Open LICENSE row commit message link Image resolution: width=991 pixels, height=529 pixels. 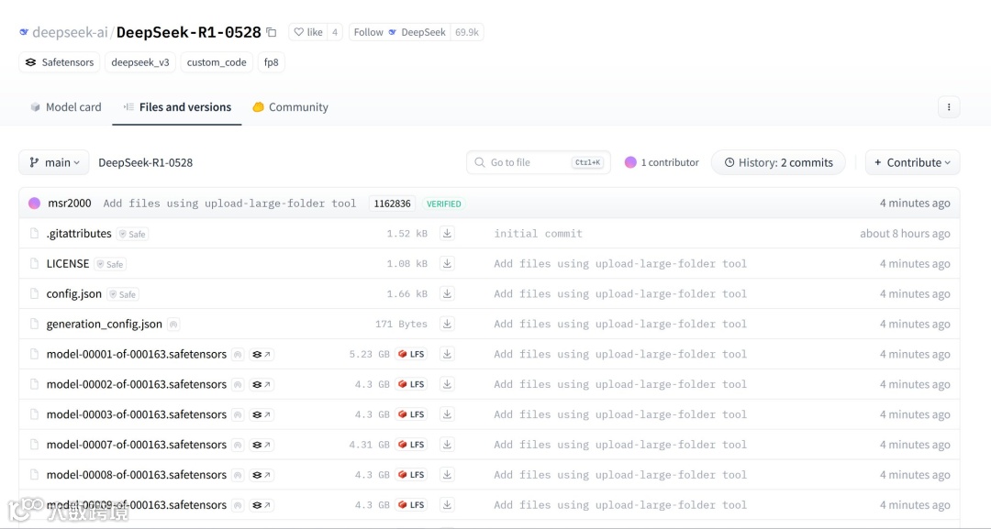(x=620, y=264)
